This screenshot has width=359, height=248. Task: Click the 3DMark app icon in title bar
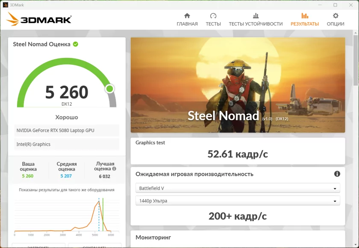coord(6,5)
